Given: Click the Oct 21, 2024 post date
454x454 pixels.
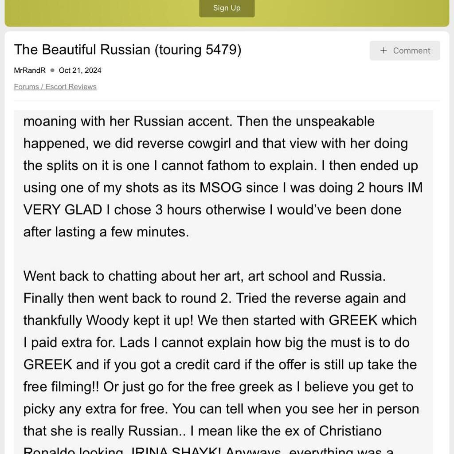Looking at the screenshot, I should (80, 70).
